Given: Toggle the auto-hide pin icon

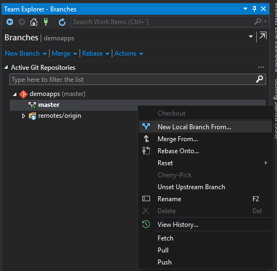Looking at the screenshot, I should point(255,9).
